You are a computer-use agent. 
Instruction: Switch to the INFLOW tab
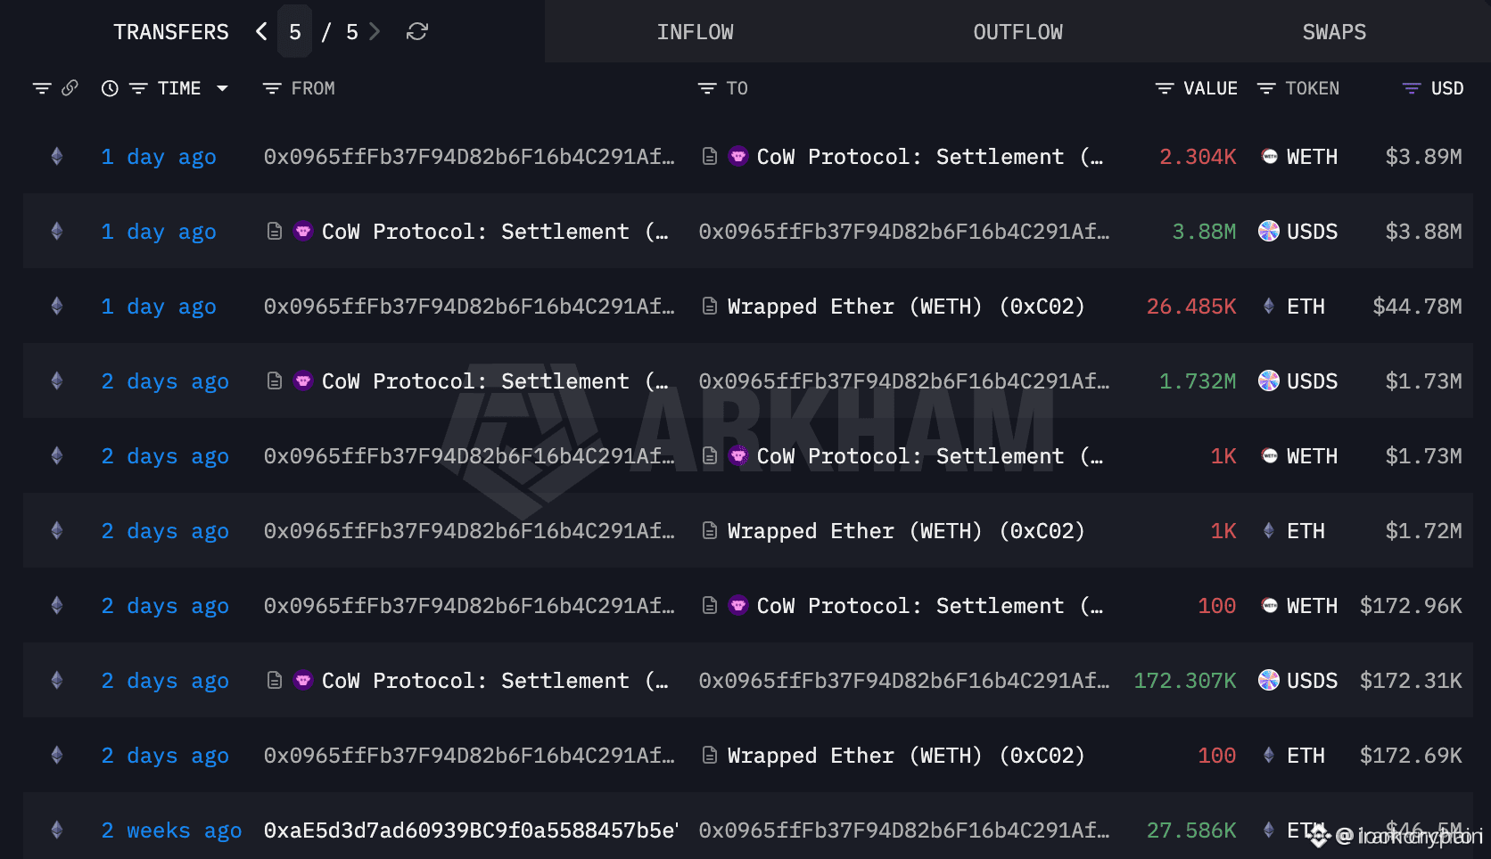point(696,32)
